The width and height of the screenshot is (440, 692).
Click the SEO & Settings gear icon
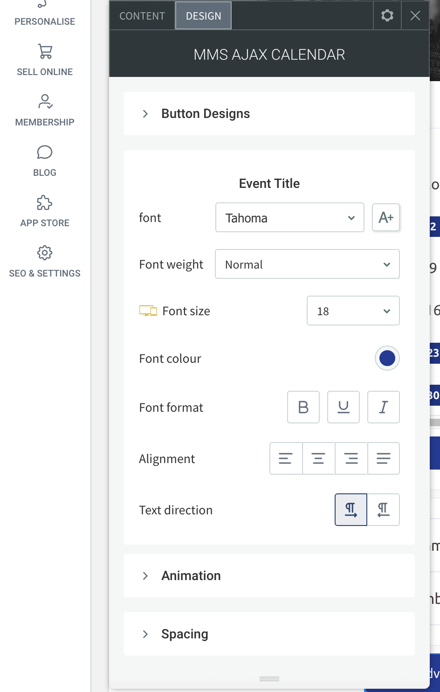pyautogui.click(x=44, y=252)
